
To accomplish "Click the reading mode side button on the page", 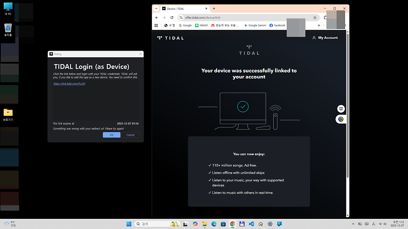I will pos(341,109).
